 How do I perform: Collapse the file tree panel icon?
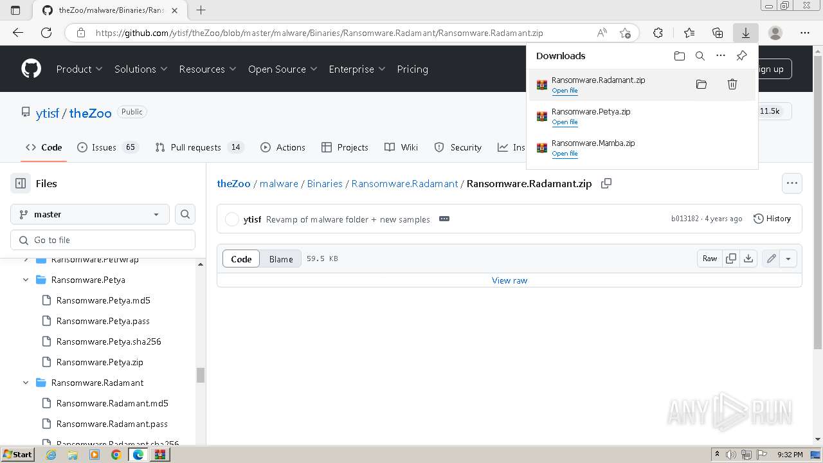21,183
